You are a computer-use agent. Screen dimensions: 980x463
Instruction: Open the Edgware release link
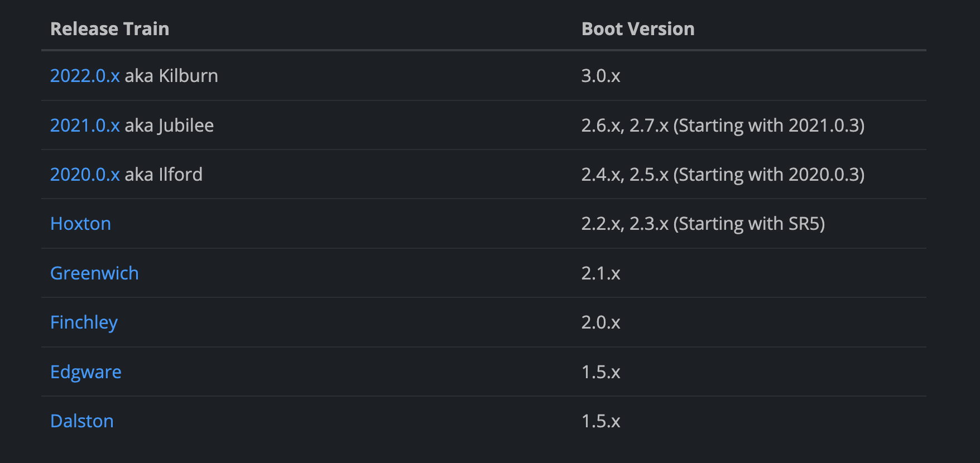pos(85,372)
